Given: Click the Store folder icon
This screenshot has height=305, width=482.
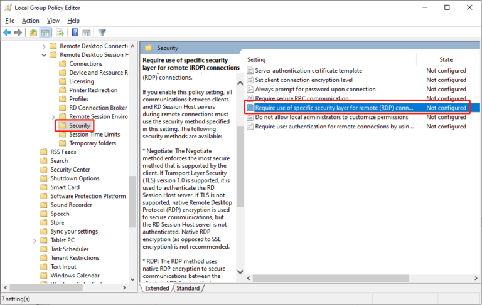Looking at the screenshot, I should click(x=44, y=222).
